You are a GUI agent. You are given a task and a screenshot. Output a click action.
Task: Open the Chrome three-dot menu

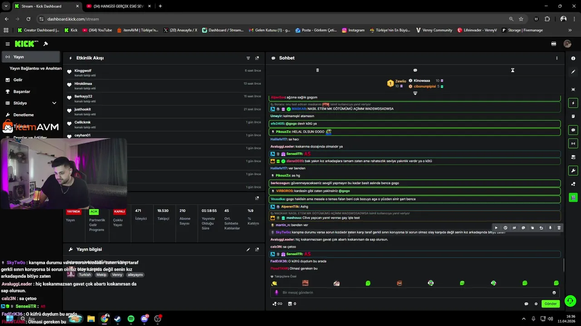pos(574,19)
